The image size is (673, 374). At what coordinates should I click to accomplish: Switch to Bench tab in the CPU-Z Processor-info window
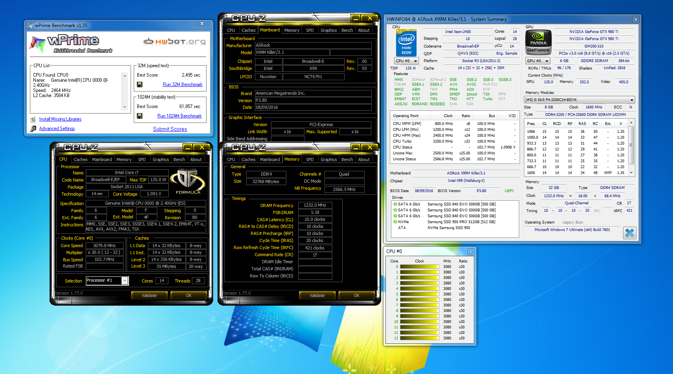point(179,159)
